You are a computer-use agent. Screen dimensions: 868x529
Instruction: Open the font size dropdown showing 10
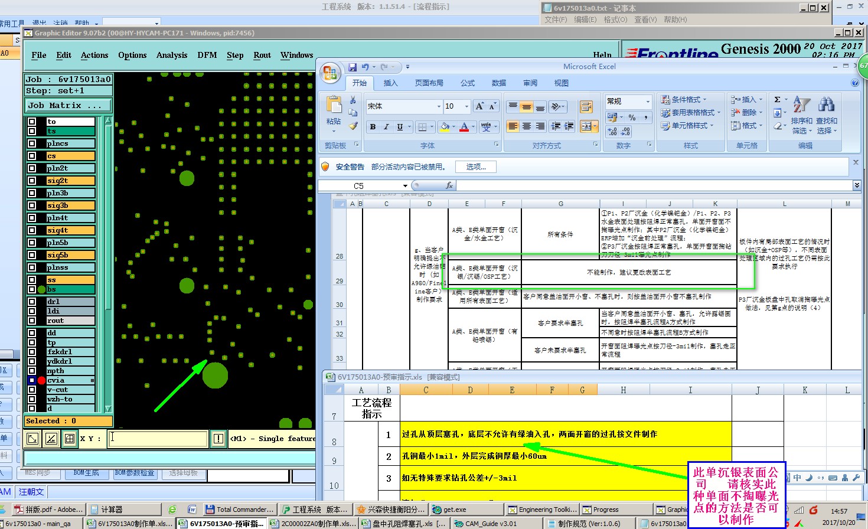pos(466,106)
